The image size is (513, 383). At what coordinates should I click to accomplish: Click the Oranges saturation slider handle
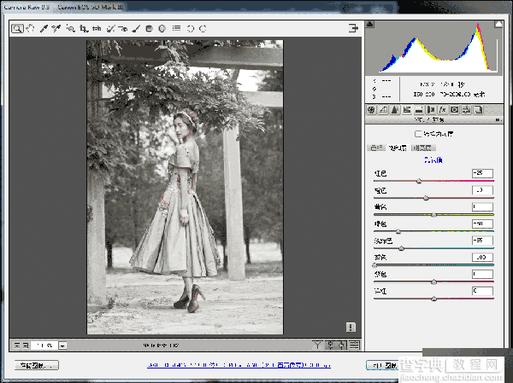click(426, 198)
